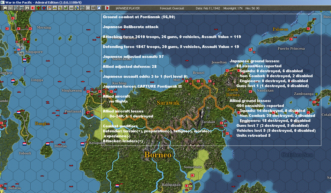Click the Lingga map label
The image size is (331, 193).
pos(37,80)
